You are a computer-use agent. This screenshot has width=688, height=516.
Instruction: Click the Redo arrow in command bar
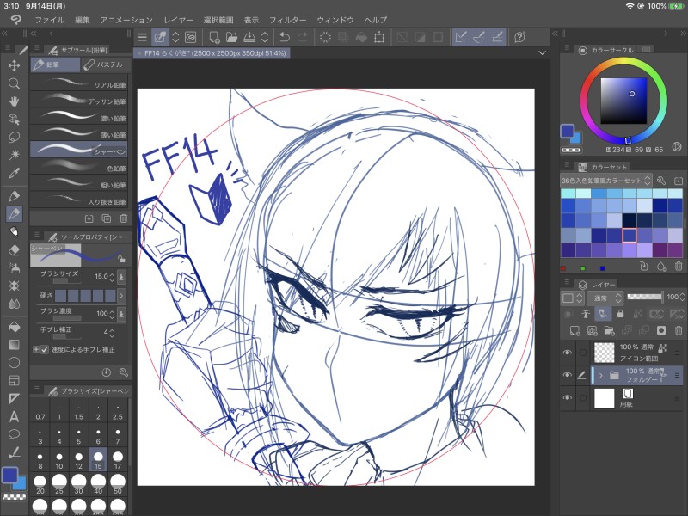click(303, 37)
